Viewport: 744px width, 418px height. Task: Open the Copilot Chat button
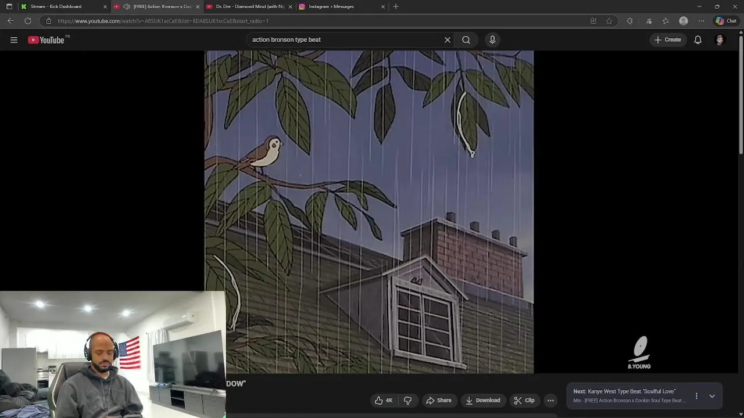coord(726,21)
